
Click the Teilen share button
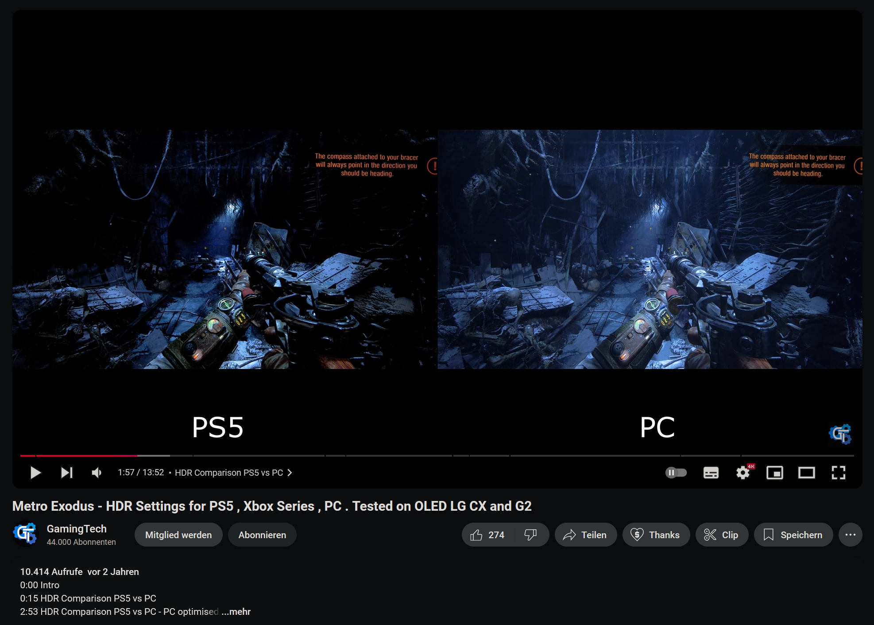tap(585, 535)
